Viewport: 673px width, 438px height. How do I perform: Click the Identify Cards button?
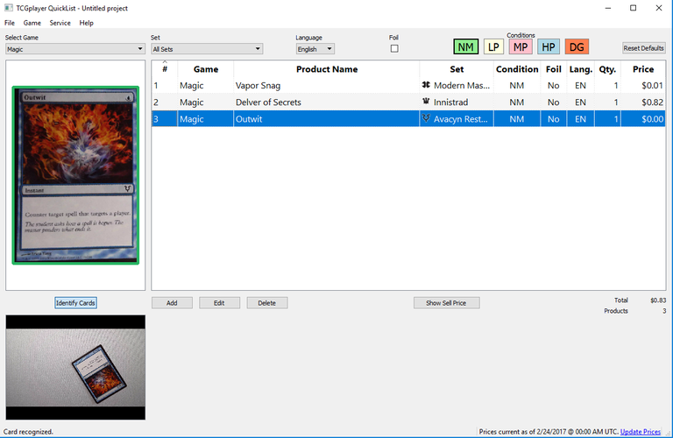75,303
